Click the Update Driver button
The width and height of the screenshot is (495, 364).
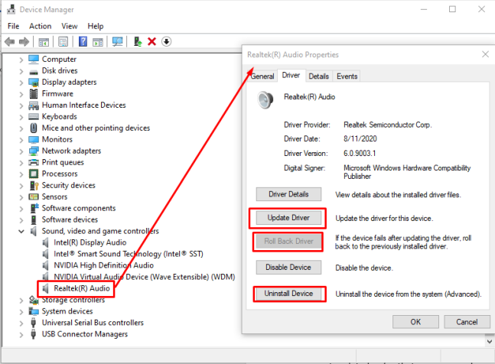coord(288,218)
